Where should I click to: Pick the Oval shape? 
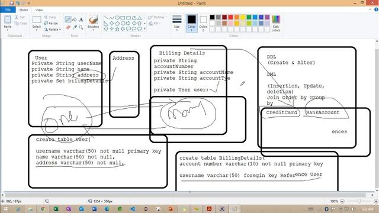click(x=117, y=18)
